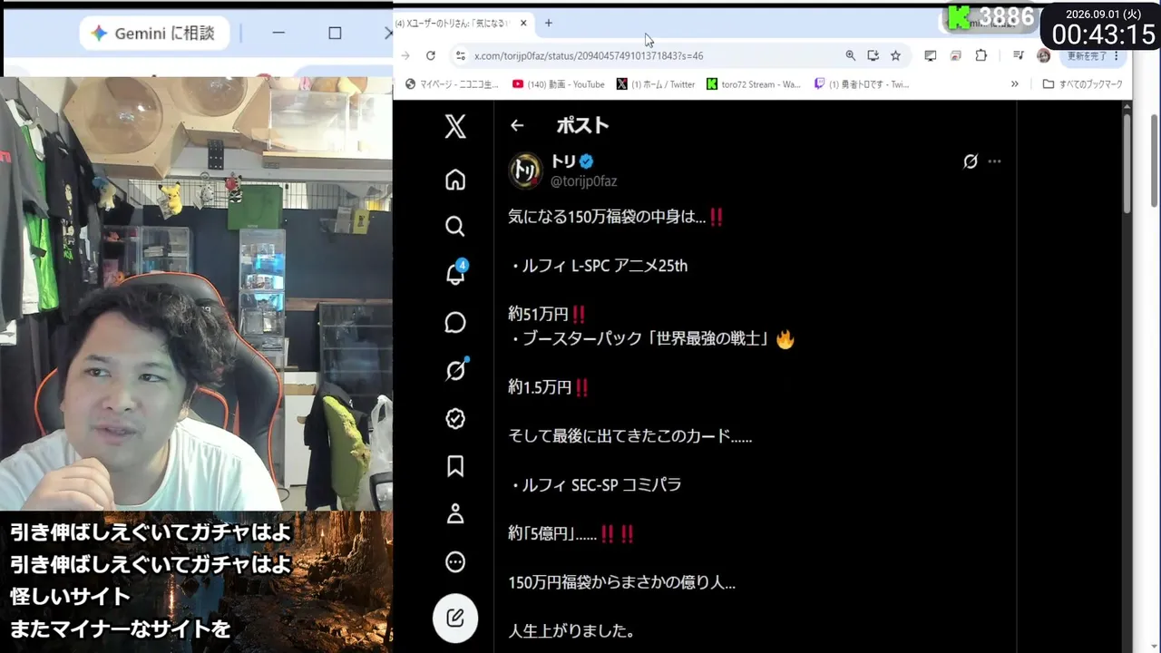The height and width of the screenshot is (653, 1161).
Task: Minimize the Gemini window
Action: coord(278,34)
